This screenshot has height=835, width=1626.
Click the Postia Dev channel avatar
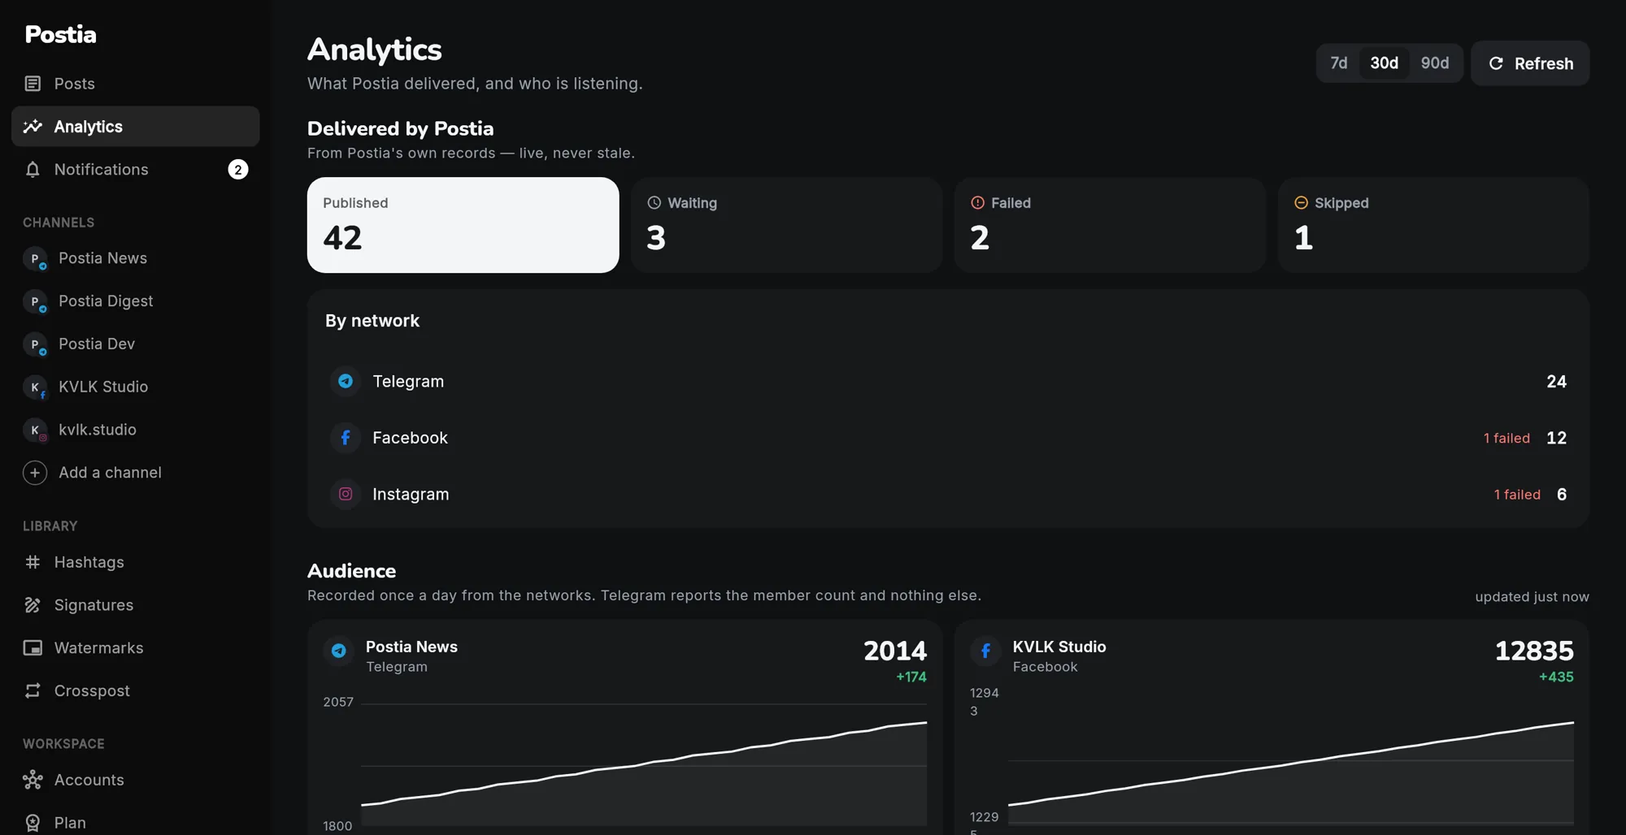tap(35, 344)
